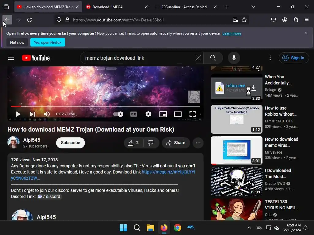
Task: Submit search with magnifier button
Action: [213, 58]
